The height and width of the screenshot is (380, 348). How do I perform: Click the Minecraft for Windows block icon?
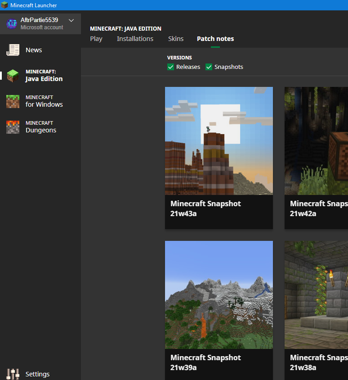(13, 101)
